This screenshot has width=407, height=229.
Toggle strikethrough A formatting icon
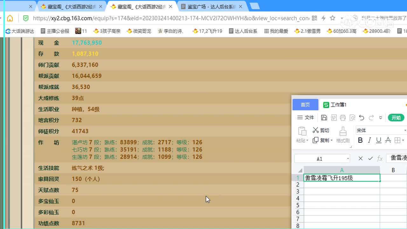[x=388, y=140]
